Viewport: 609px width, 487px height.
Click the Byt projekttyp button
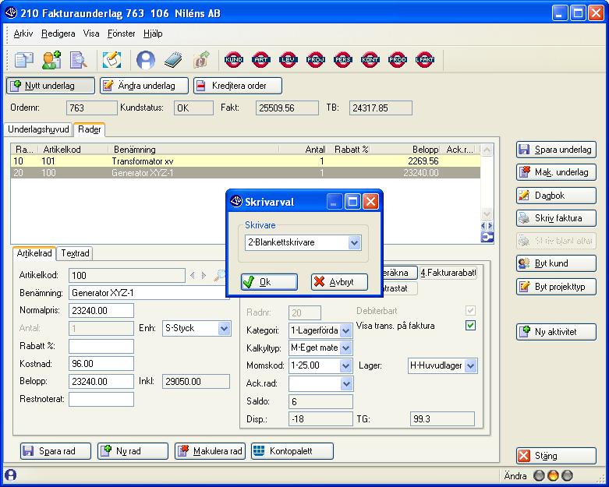pos(556,287)
